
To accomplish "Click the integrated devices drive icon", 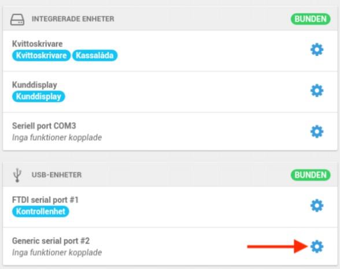I will point(17,20).
